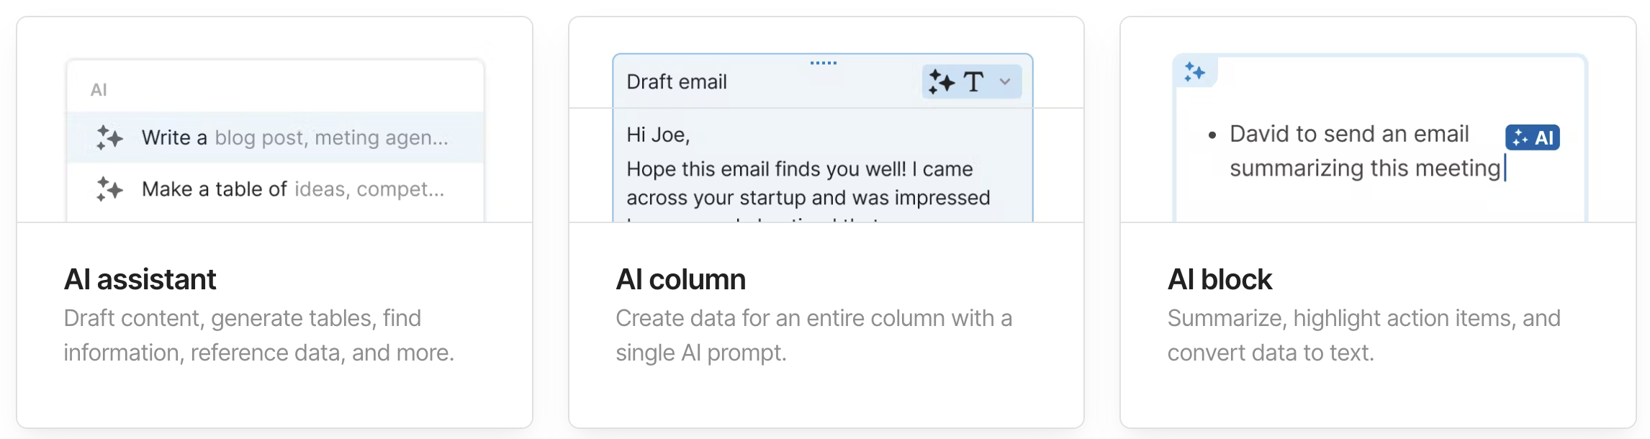Image resolution: width=1650 pixels, height=439 pixels.
Task: Click the text type 'T' icon in Draft email column
Action: click(x=973, y=82)
